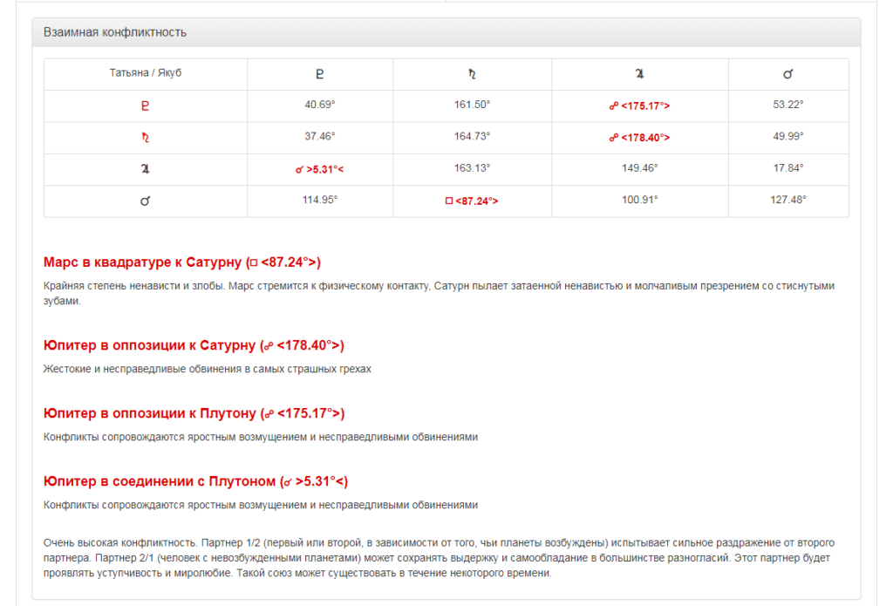
Task: Click the 127.48° cell in the Mars row
Action: coord(787,200)
